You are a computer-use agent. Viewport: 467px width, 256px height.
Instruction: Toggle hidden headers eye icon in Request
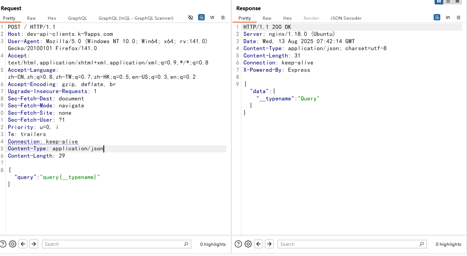pos(191,17)
